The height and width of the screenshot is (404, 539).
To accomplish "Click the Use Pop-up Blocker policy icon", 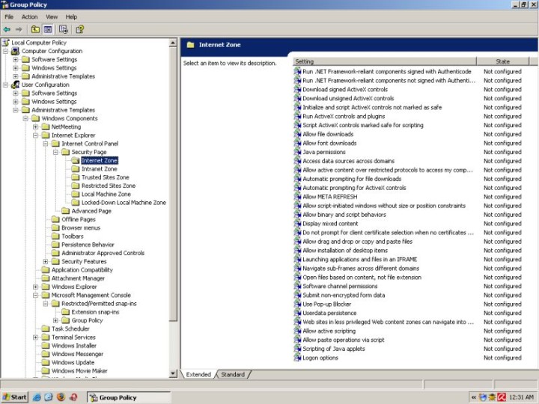I will point(297,304).
